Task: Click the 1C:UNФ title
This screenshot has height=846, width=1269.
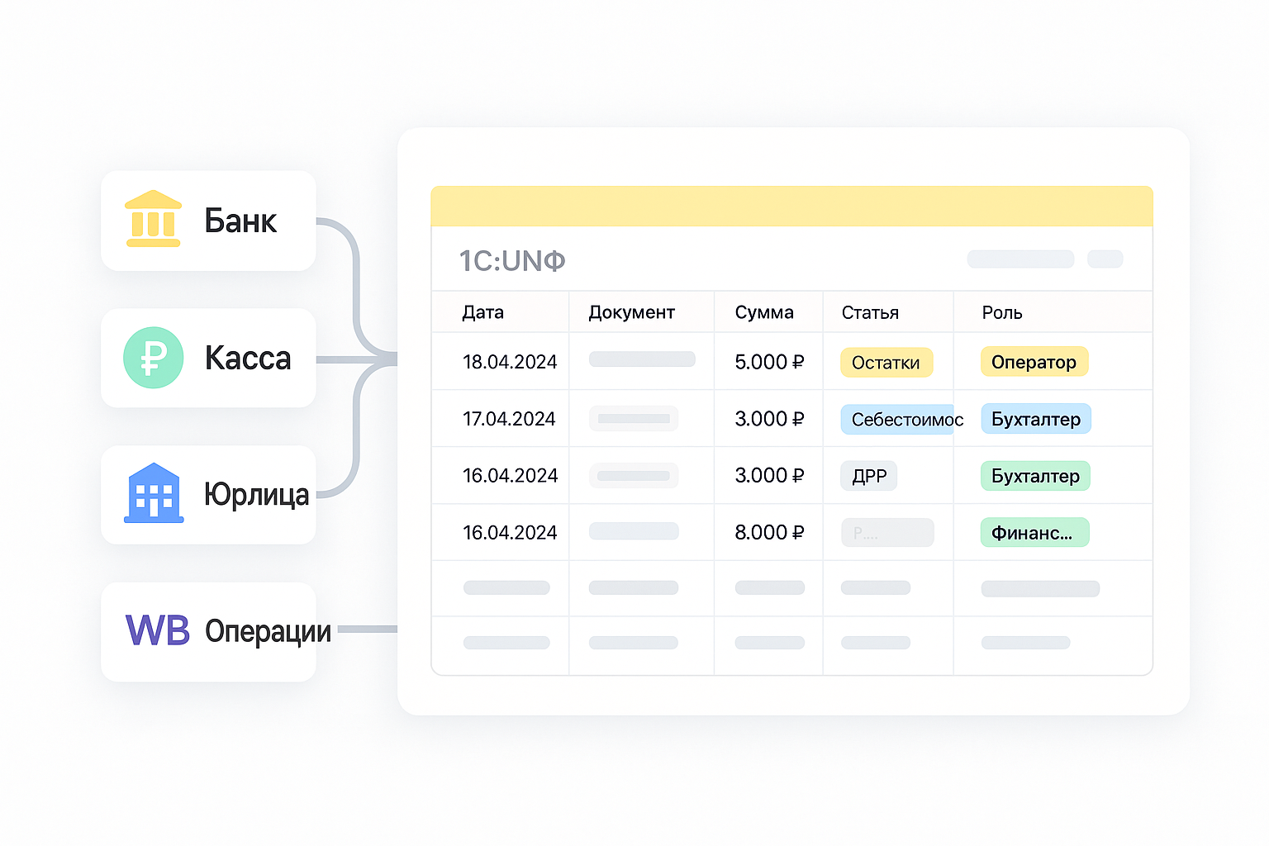Action: (x=512, y=261)
